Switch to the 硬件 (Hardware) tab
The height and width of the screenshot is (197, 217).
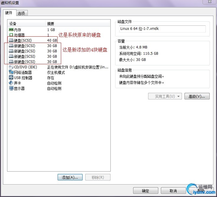pyautogui.click(x=9, y=13)
